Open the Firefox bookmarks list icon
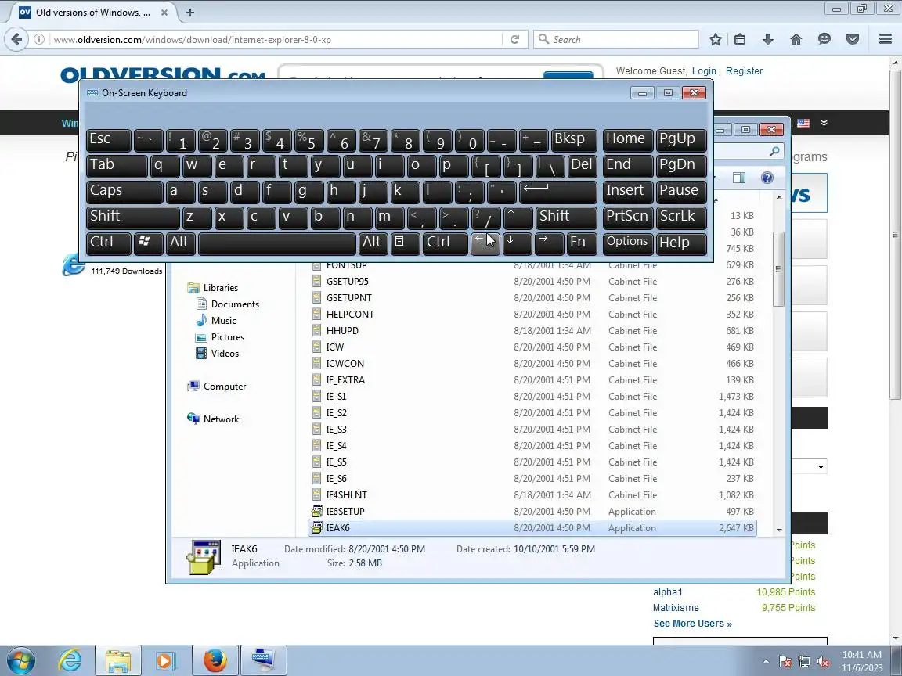Image resolution: width=902 pixels, height=676 pixels. pos(741,39)
